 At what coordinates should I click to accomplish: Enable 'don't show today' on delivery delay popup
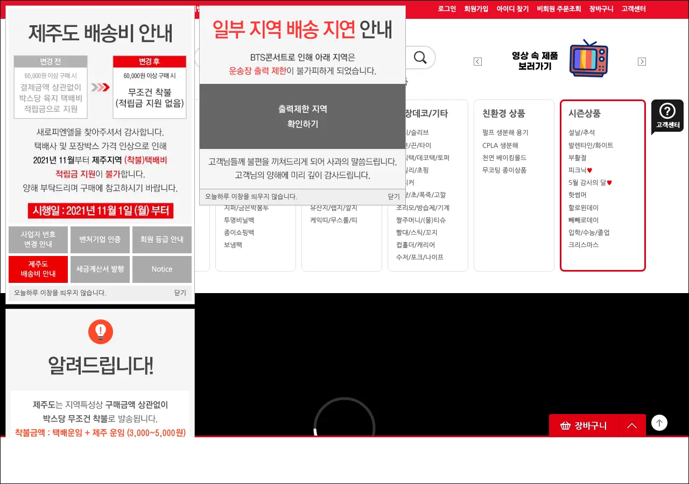[251, 197]
